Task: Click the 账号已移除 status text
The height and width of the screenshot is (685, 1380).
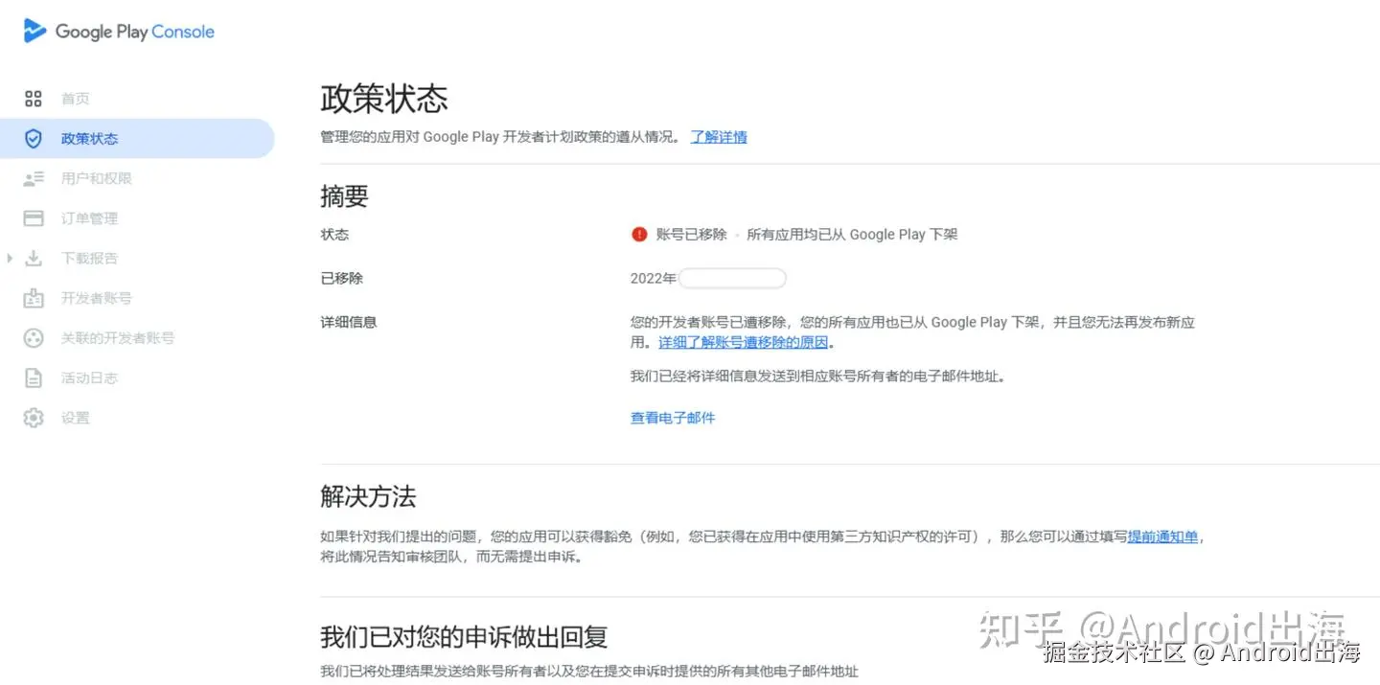Action: [692, 235]
